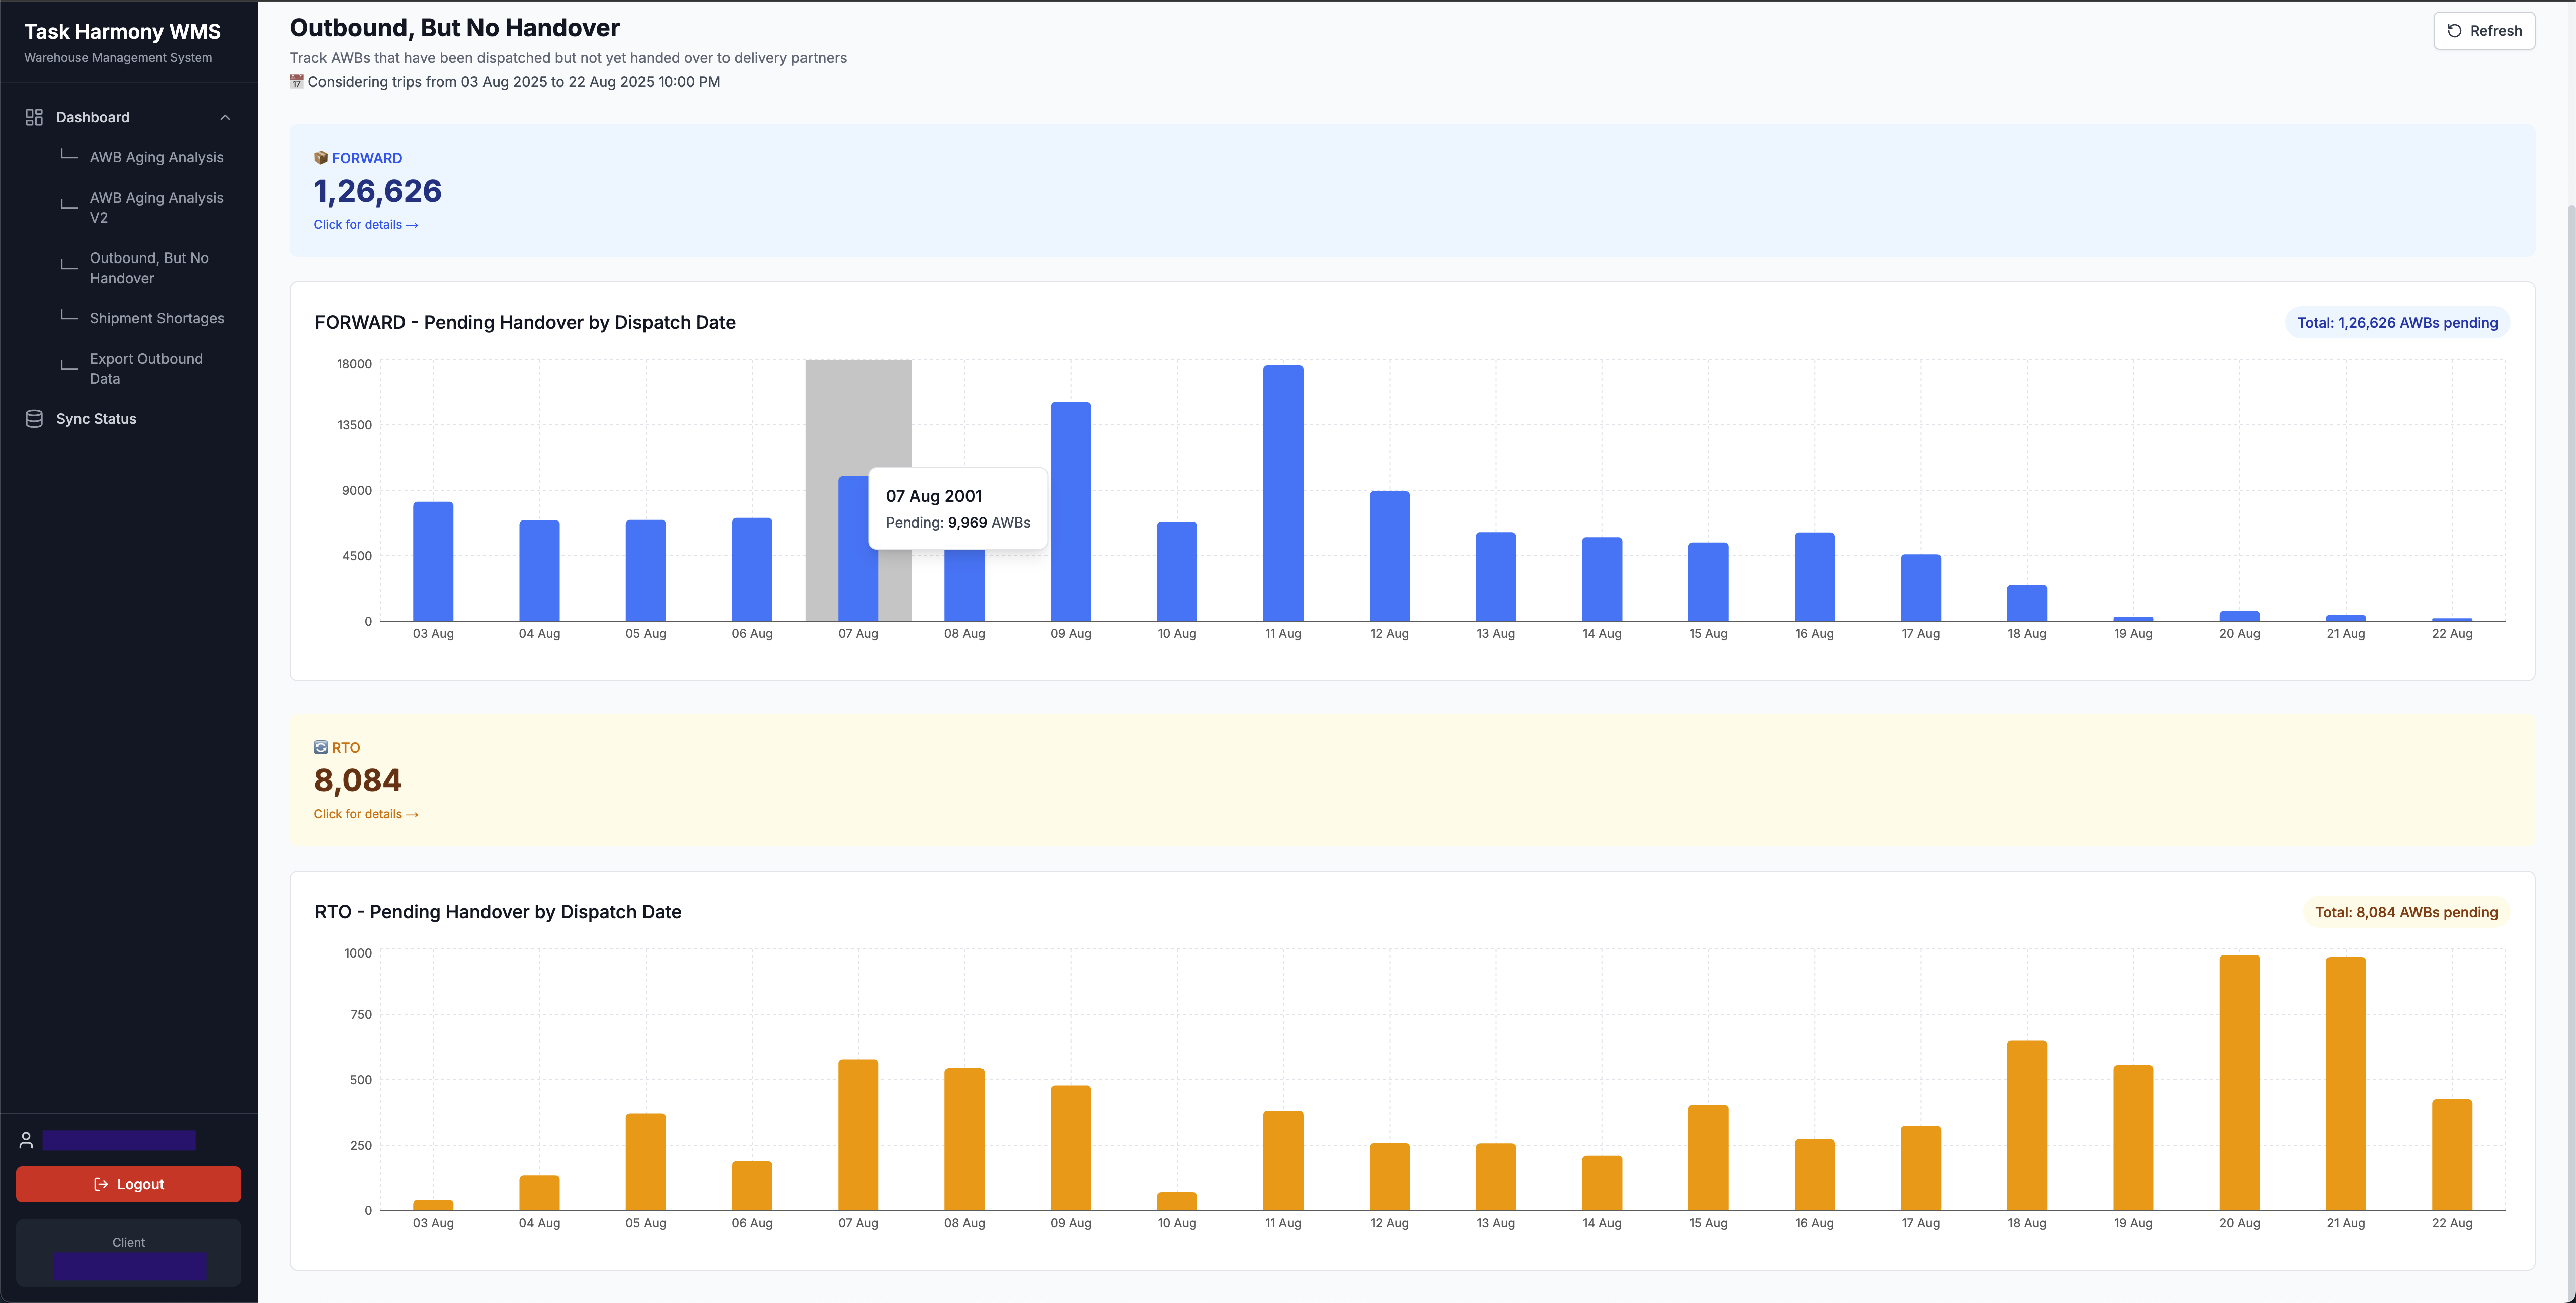
Task: Open AWB Aging Analysis V2 page
Action: point(156,207)
